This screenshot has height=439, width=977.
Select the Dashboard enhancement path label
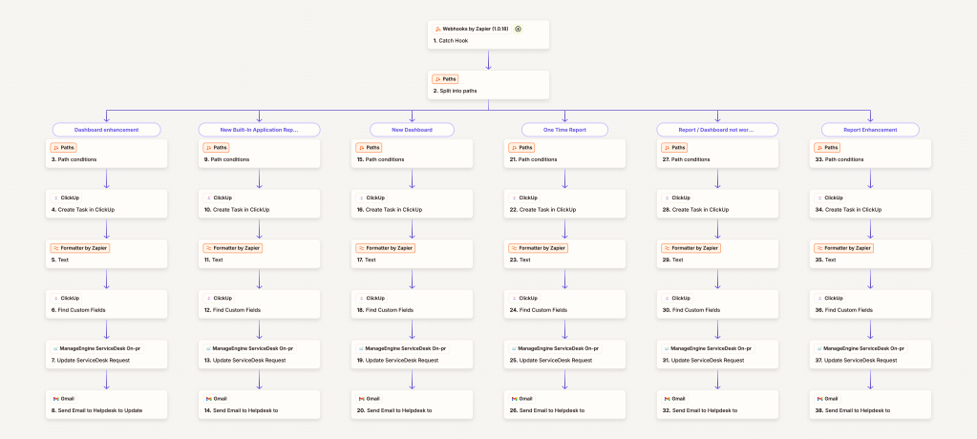107,129
